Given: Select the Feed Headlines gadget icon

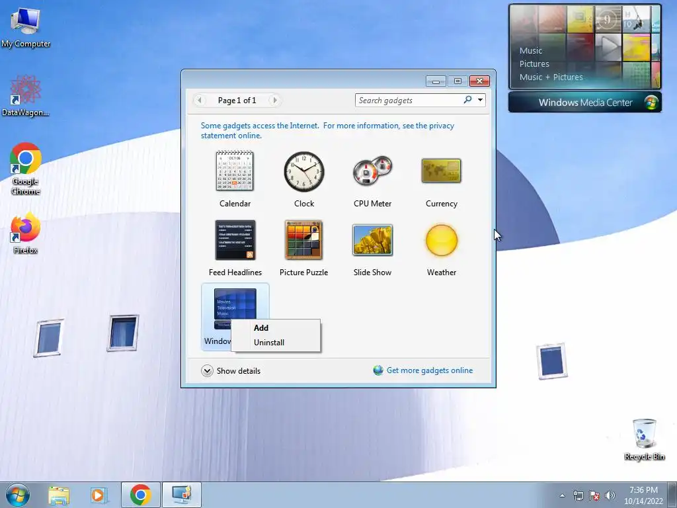Looking at the screenshot, I should point(235,240).
